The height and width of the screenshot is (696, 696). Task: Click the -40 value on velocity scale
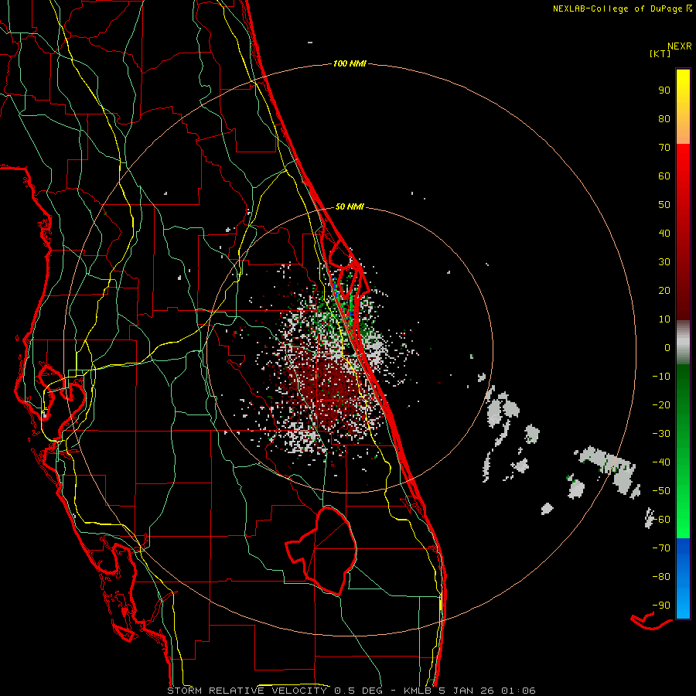point(661,462)
